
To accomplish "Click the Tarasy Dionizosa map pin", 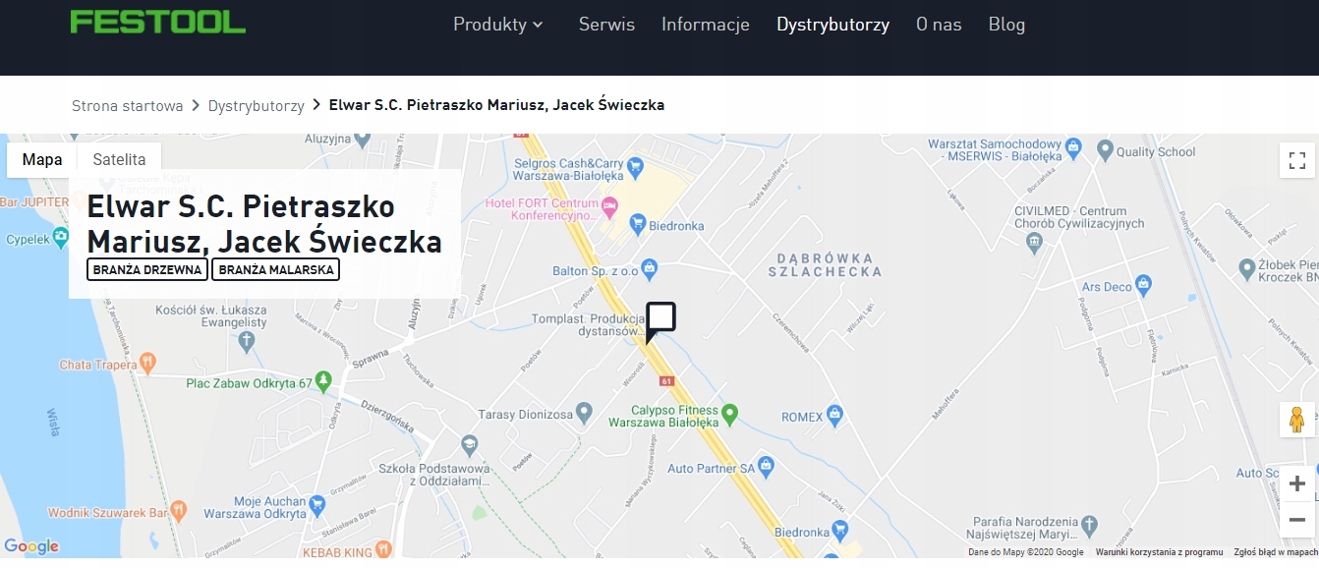I will pos(584,412).
